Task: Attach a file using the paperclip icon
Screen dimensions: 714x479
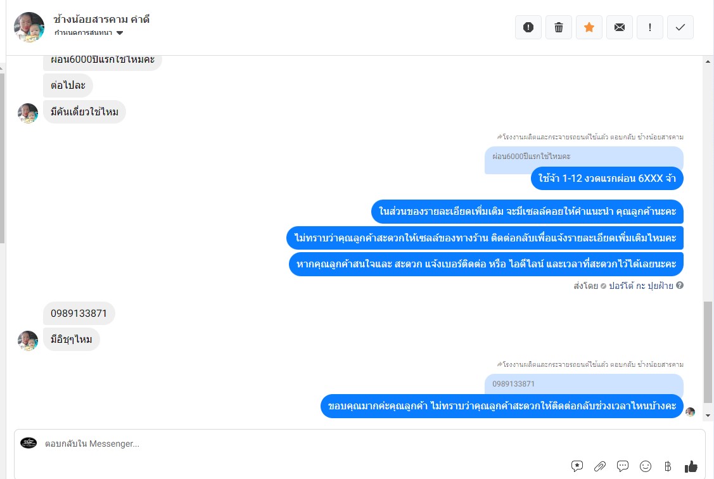Action: click(600, 466)
